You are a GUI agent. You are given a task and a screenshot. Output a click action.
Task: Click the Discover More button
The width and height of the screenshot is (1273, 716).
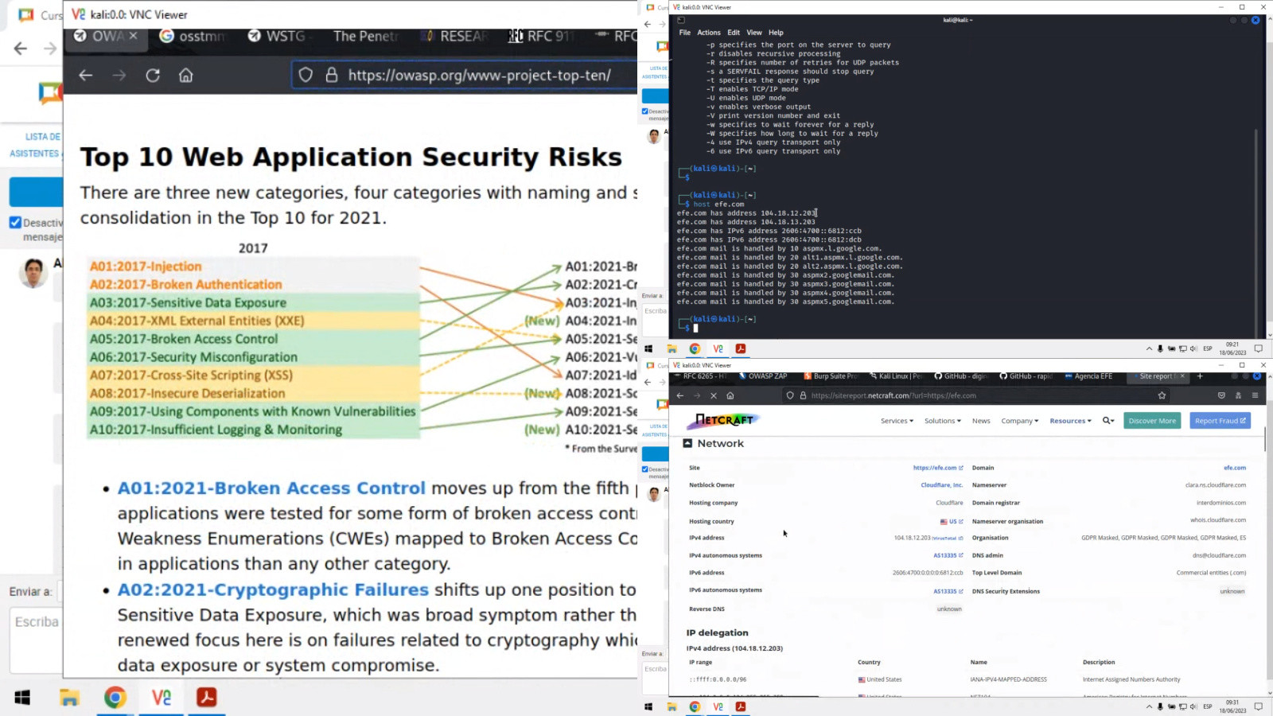tap(1152, 421)
